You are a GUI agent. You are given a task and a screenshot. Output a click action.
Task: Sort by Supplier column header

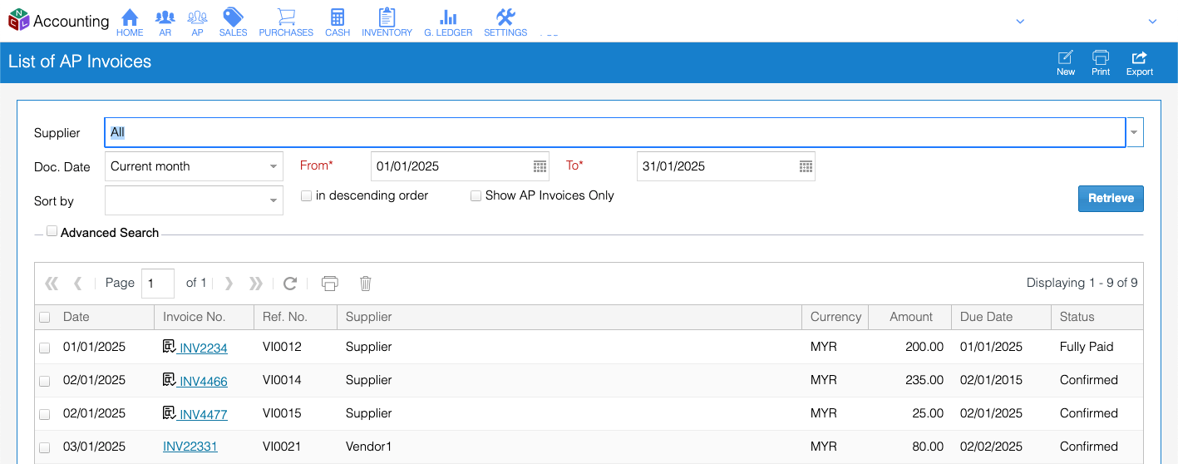(x=569, y=317)
